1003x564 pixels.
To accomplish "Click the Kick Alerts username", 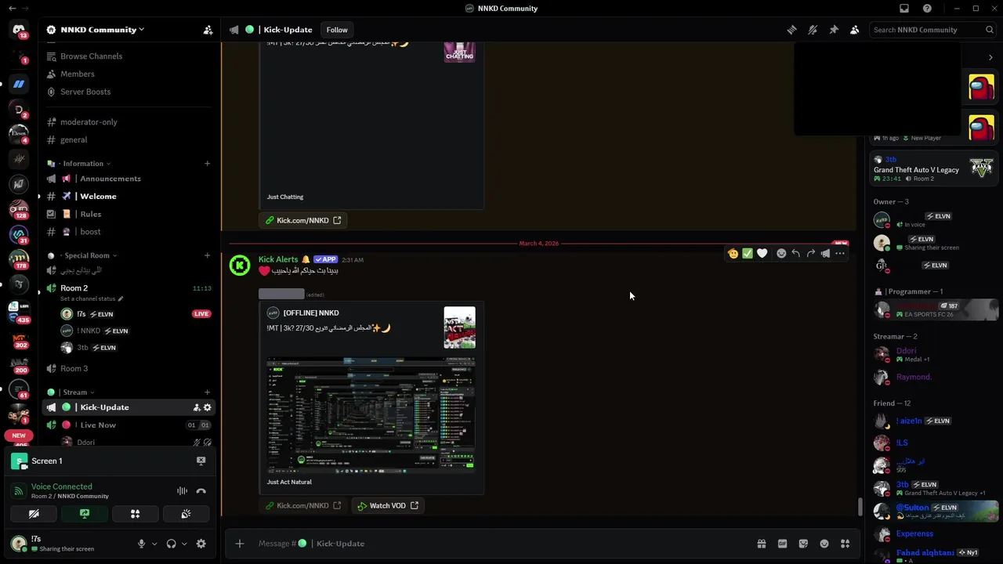I will (x=278, y=259).
